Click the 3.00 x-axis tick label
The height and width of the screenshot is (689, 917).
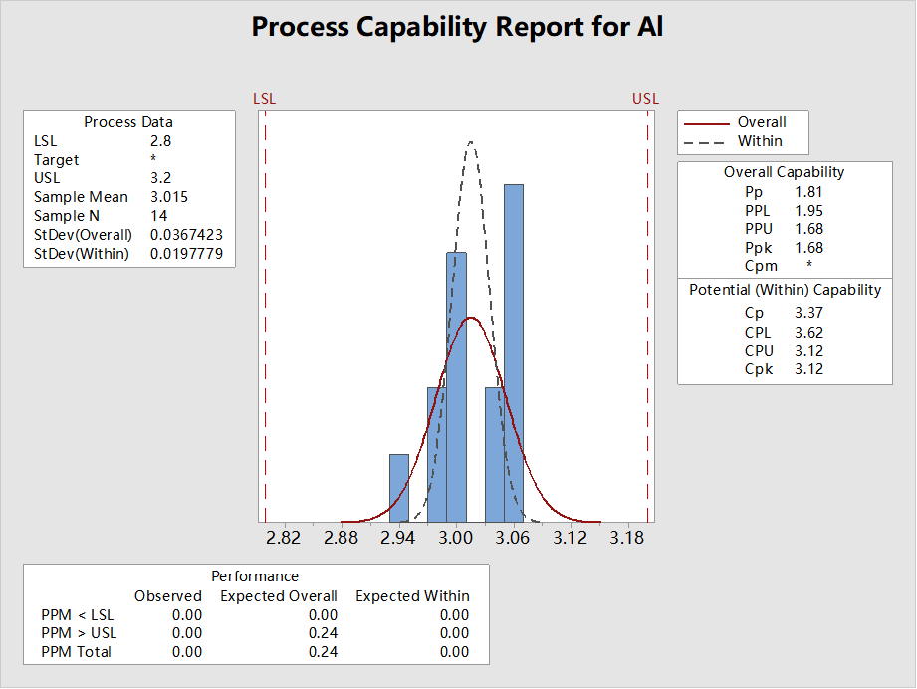pos(456,538)
